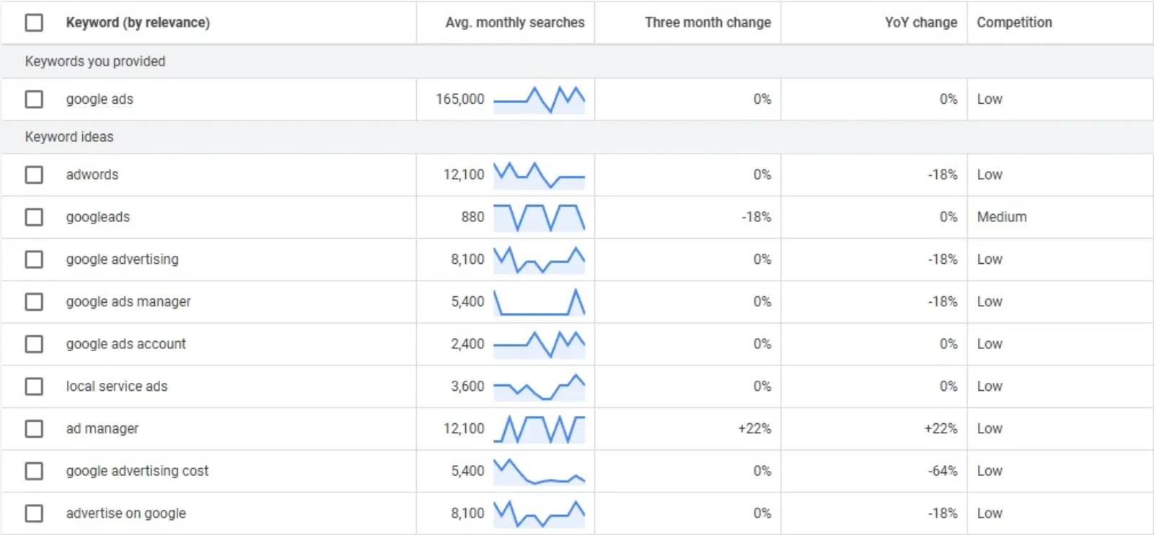Click the +22% YoY change for ad manager
This screenshot has width=1154, height=535.
941,429
